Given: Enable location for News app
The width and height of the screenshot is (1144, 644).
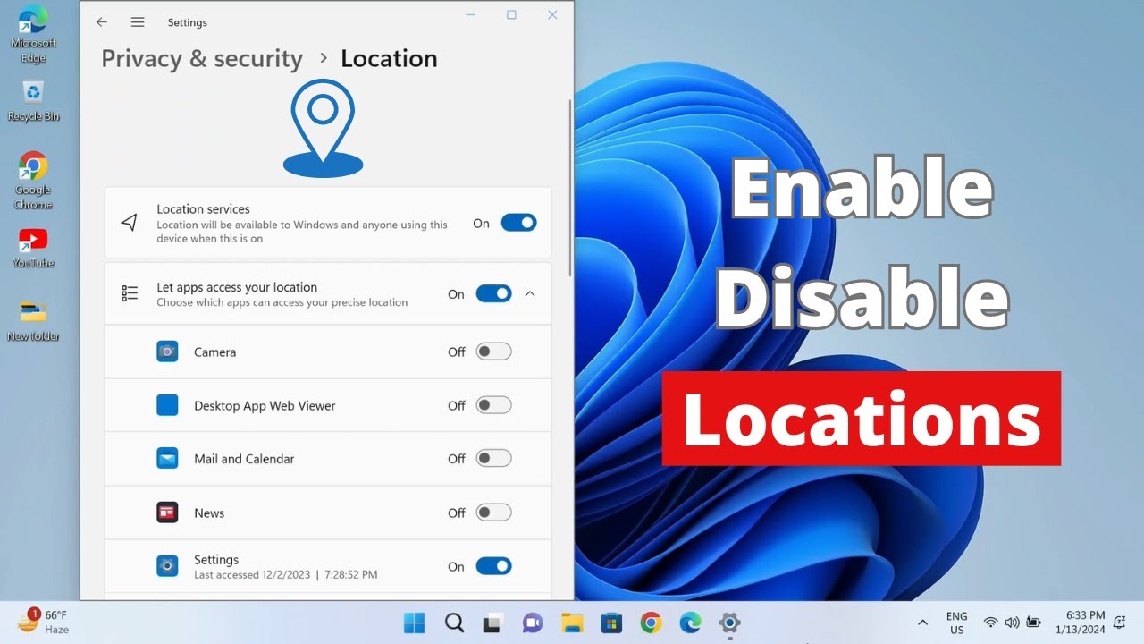Looking at the screenshot, I should tap(493, 513).
